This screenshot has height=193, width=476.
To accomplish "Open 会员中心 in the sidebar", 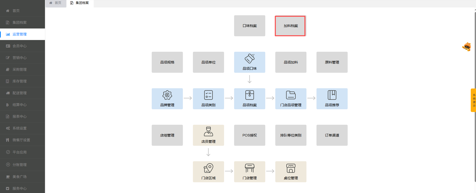I will (20, 46).
